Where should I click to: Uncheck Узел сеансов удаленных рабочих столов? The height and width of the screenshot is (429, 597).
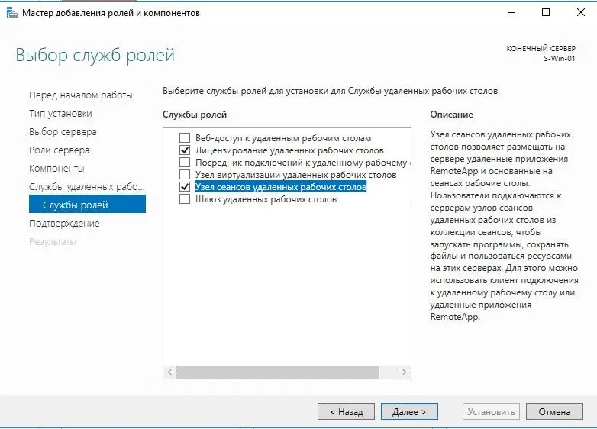click(184, 187)
